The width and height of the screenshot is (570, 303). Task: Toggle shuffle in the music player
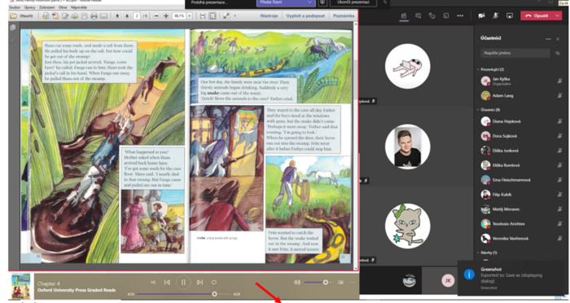pos(153,283)
